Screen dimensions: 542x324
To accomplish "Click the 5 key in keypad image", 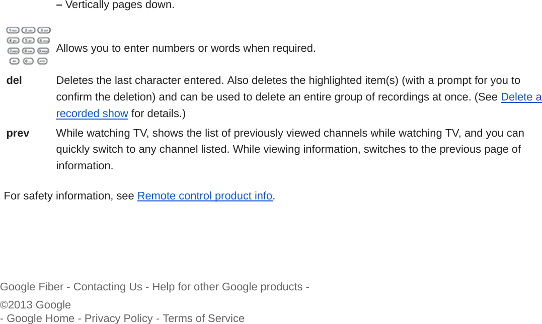I will click(x=29, y=40).
